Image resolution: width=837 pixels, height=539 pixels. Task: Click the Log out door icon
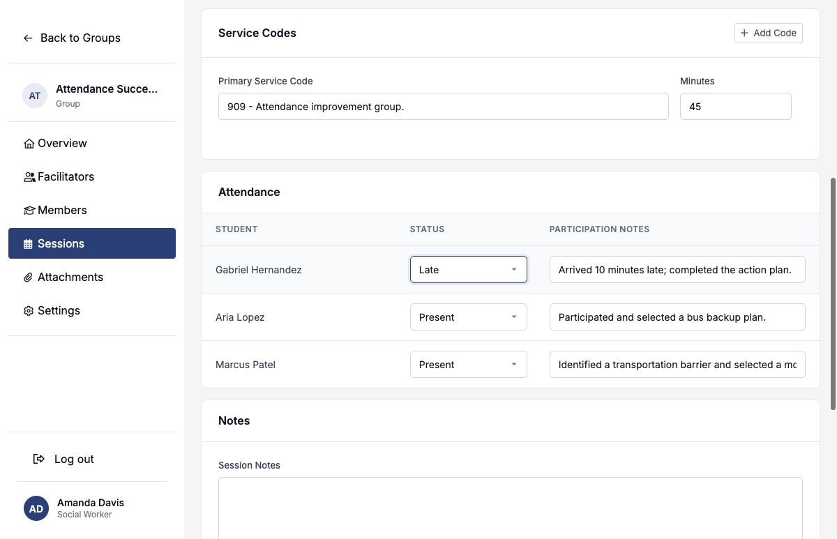[x=39, y=459]
